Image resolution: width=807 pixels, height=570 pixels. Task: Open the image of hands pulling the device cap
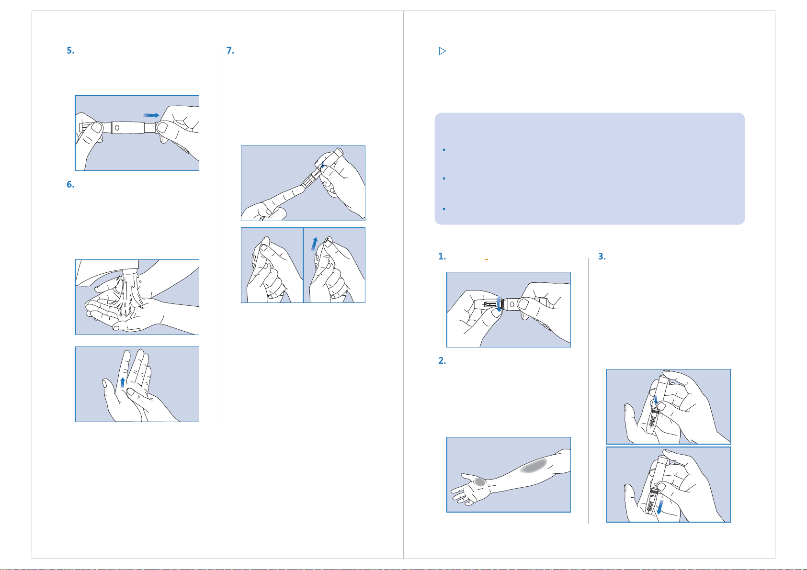pyautogui.click(x=137, y=133)
